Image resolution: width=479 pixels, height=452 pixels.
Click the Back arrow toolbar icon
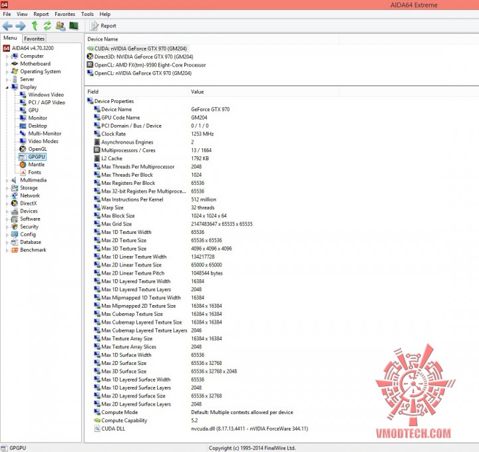pos(7,26)
